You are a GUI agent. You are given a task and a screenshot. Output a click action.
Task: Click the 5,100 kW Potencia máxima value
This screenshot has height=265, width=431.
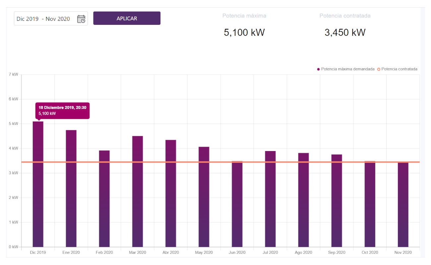(244, 32)
